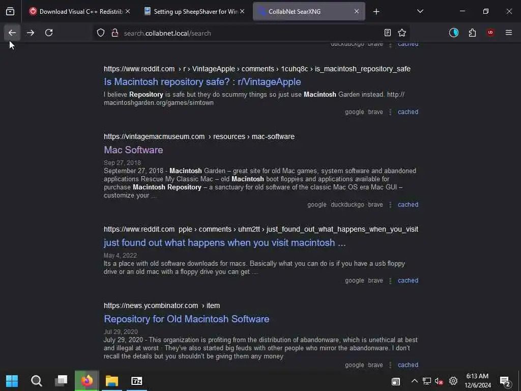Go forward with the browser forward arrow
521x391 pixels.
click(31, 33)
